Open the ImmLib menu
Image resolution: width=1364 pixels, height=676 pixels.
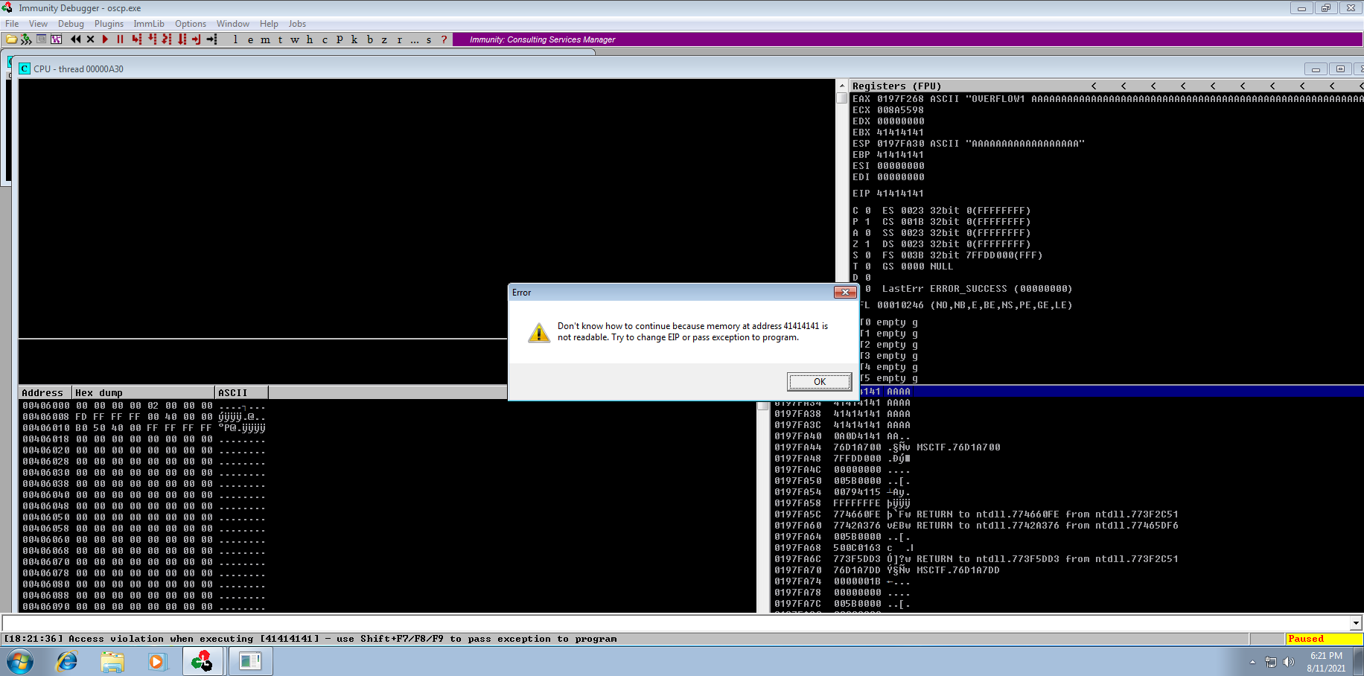point(149,24)
